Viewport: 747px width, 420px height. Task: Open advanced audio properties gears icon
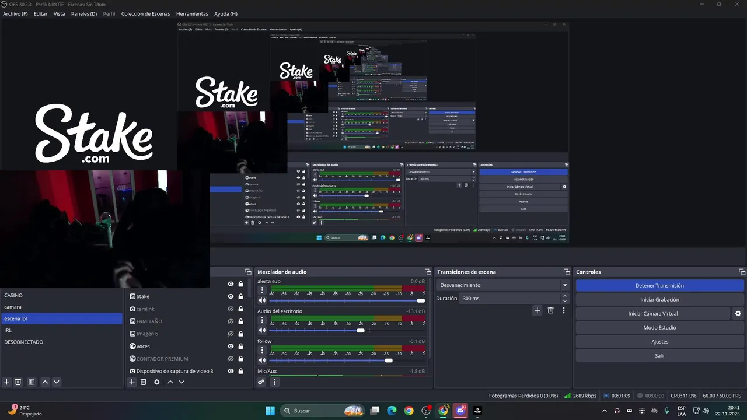pyautogui.click(x=261, y=382)
